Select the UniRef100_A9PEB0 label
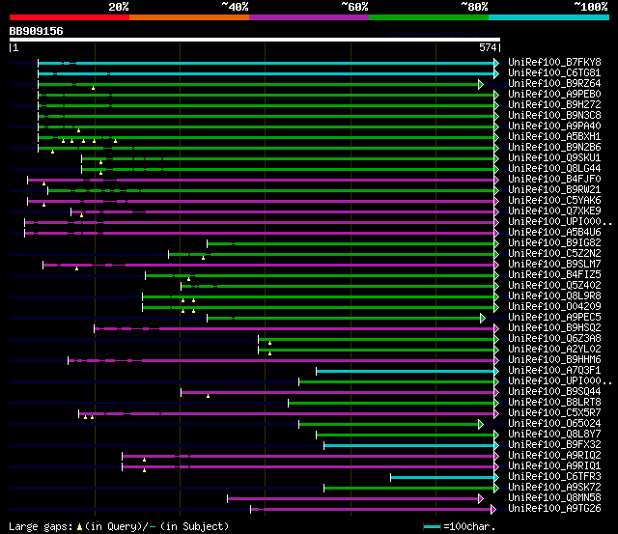Screen dimensions: 618x534 554,95
